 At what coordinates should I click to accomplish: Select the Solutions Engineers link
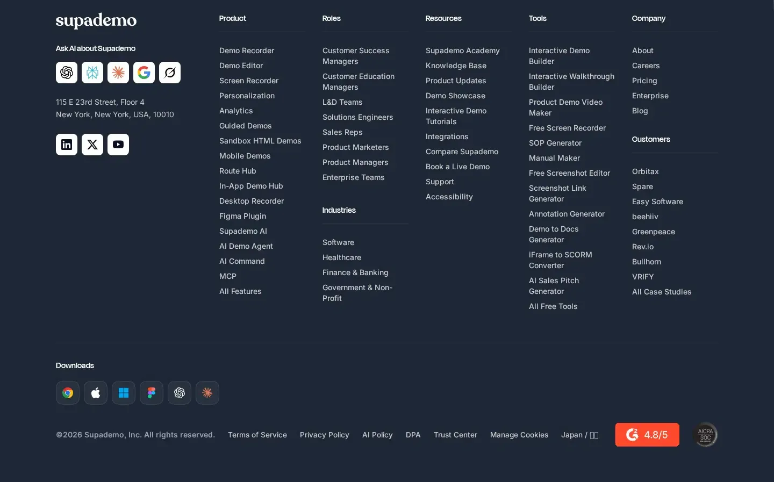(357, 117)
